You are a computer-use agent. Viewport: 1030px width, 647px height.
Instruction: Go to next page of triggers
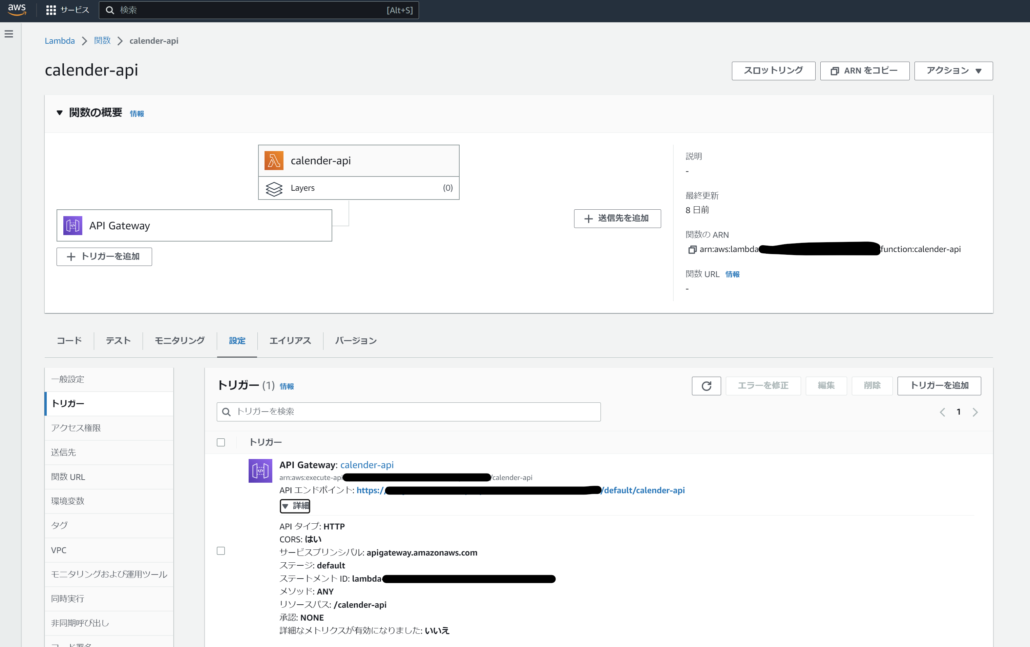(x=975, y=412)
